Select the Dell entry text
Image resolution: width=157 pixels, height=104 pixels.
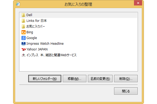pyautogui.click(x=29, y=15)
